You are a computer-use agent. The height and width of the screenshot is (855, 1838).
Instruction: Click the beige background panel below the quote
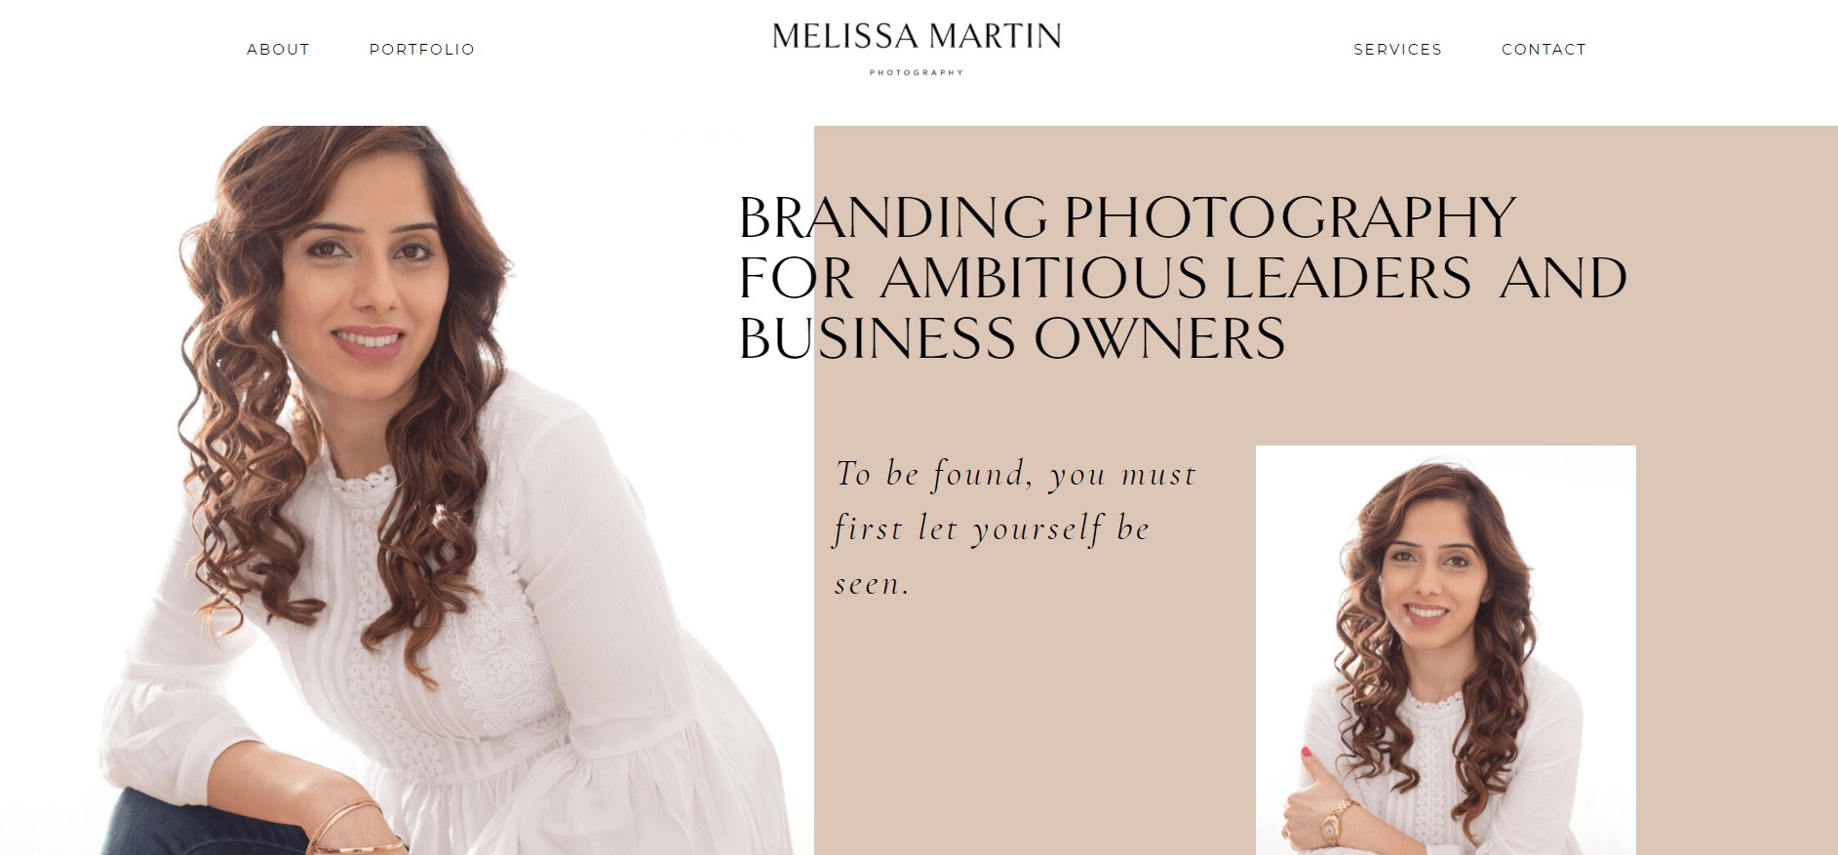(x=1034, y=731)
